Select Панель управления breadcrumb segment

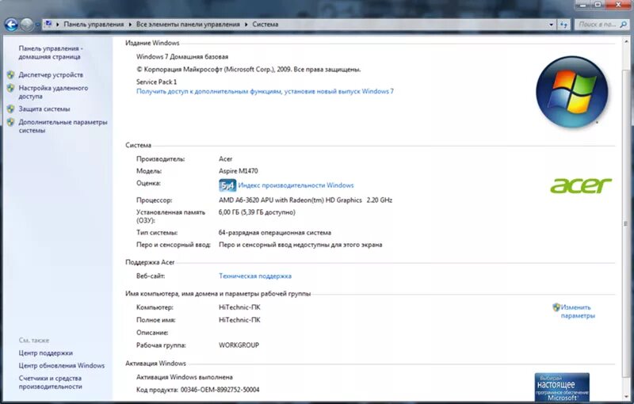pyautogui.click(x=94, y=25)
